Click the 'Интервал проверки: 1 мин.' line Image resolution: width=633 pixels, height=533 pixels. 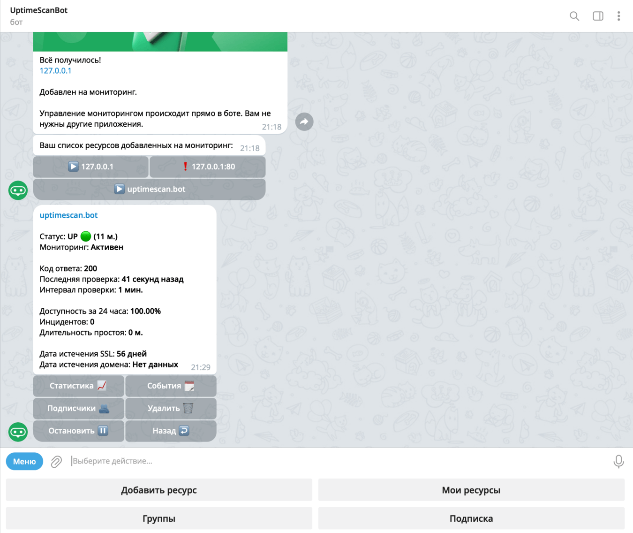(91, 290)
